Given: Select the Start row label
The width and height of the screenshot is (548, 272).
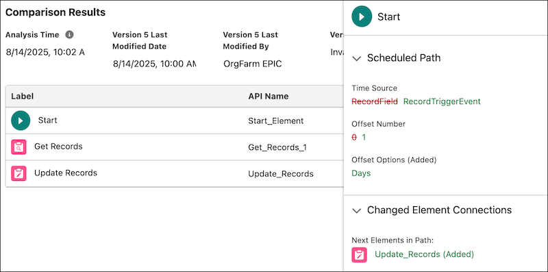Looking at the screenshot, I should (x=47, y=121).
